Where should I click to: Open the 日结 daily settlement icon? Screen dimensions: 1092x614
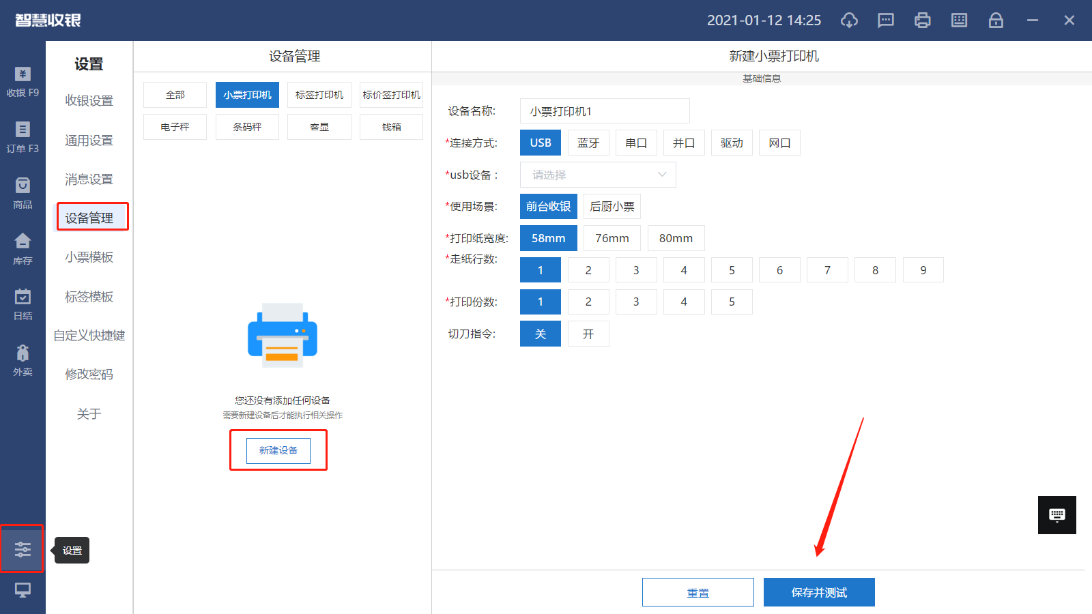[x=23, y=304]
